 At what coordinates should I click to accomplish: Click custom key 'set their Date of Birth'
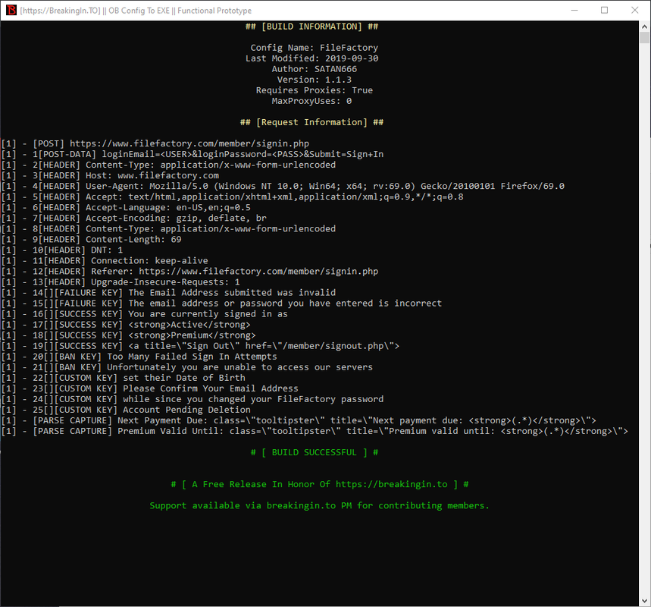[124, 378]
